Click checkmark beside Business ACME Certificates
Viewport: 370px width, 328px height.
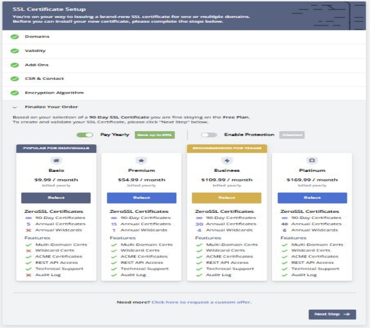[199, 257]
